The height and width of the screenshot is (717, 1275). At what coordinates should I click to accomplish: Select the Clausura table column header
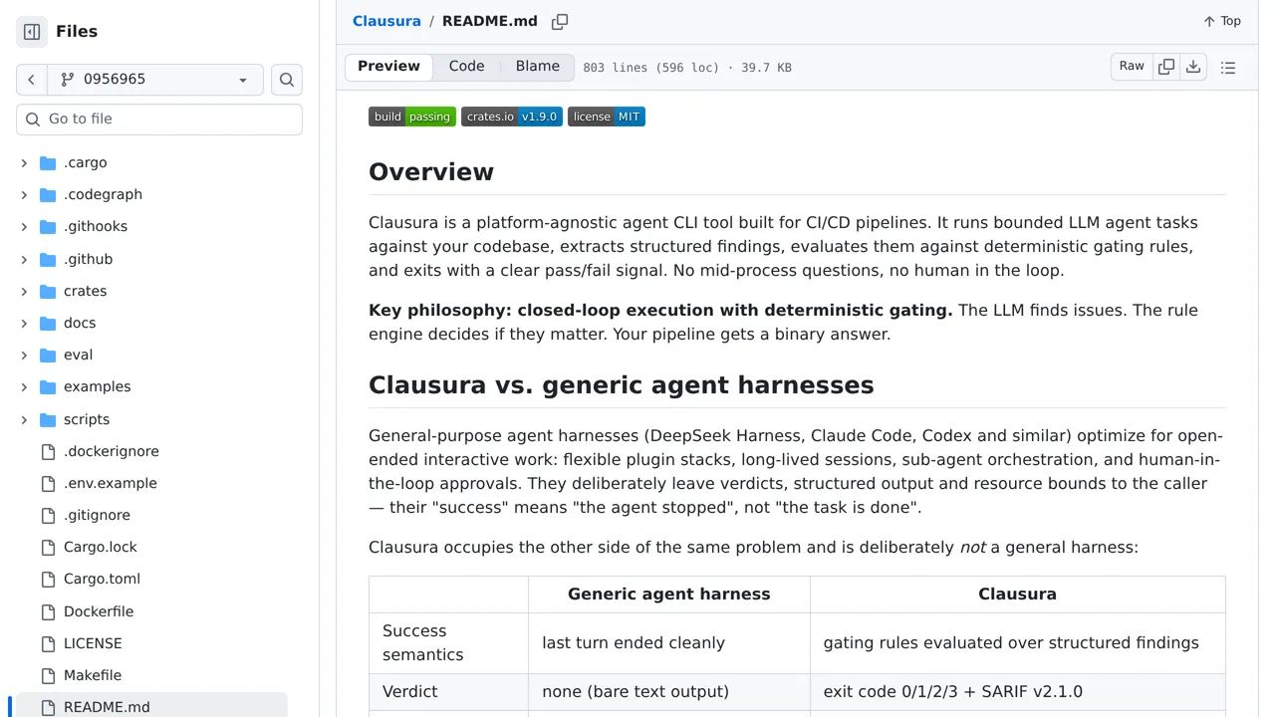1017,594
